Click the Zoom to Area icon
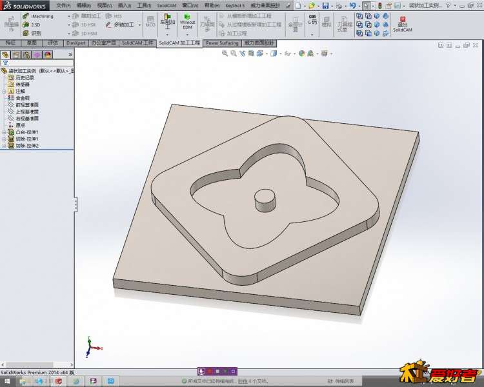This screenshot has width=484, height=387. (x=234, y=54)
